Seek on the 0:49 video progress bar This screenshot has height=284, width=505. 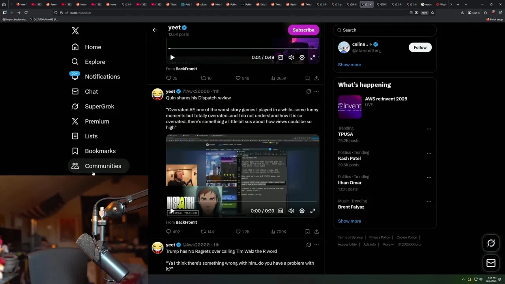(x=243, y=49)
